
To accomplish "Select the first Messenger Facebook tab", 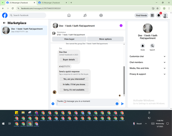I will click(21, 3).
